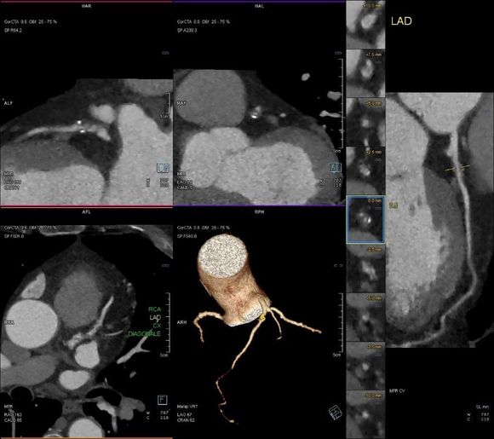Click the green CX vessel label

(157, 326)
